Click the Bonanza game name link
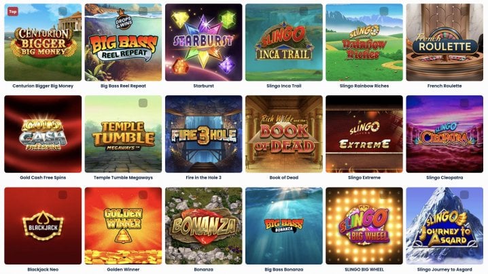 click(203, 269)
